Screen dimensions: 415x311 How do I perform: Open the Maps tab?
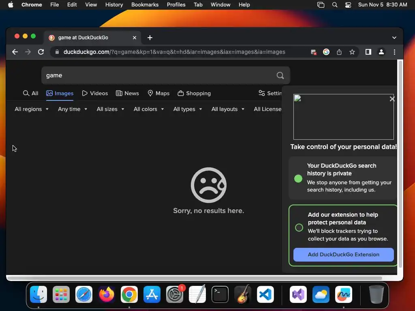(x=158, y=94)
